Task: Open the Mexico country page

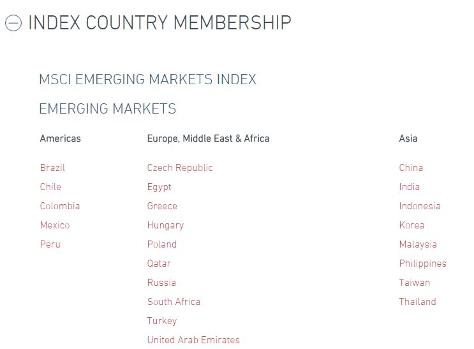Action: pos(55,225)
